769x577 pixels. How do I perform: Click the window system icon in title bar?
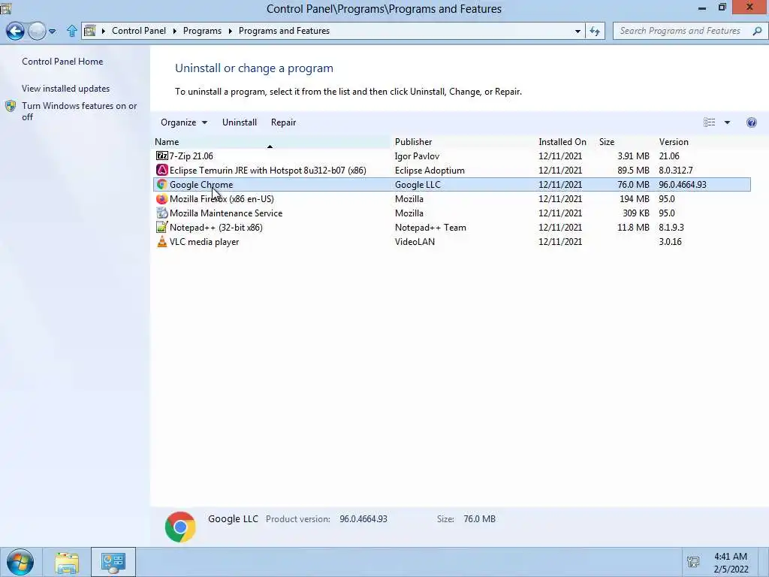coord(5,8)
